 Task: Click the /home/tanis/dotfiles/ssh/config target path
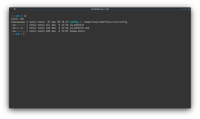click(105, 22)
